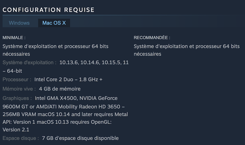This screenshot has width=245, height=145.
Task: Click the "7 GB d'espace disque disponible" value
Action: click(80, 138)
